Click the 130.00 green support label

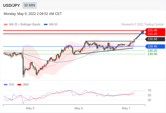152,54
